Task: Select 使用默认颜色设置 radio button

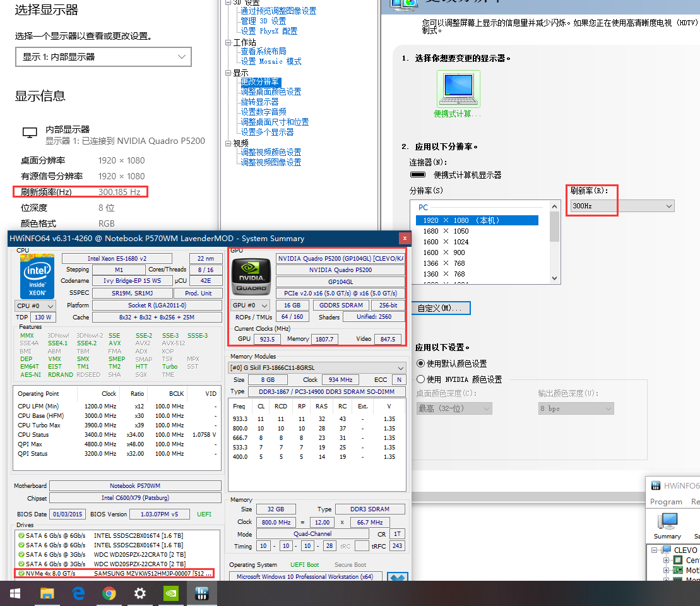Action: coord(420,364)
